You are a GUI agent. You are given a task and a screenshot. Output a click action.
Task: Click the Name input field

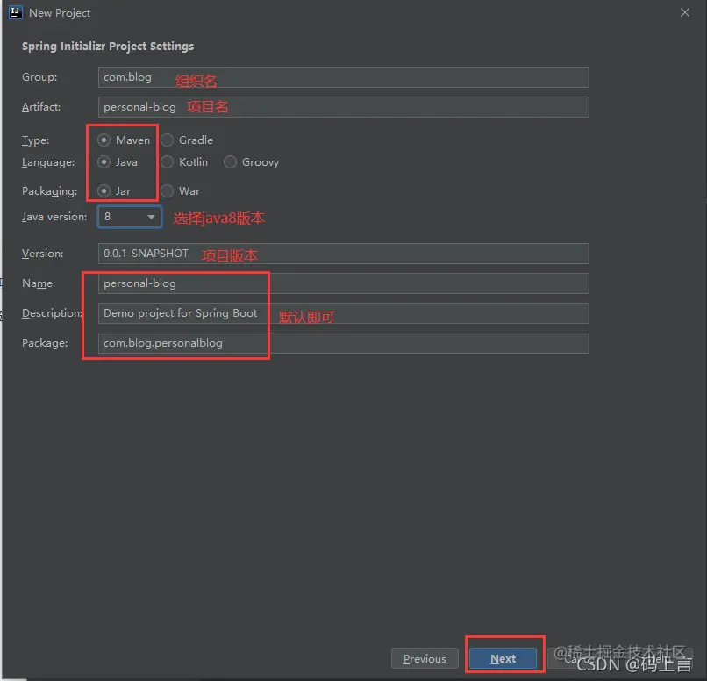coord(344,283)
